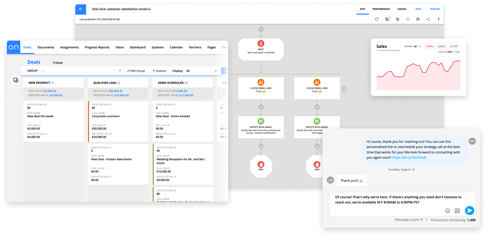
Task: Click the PUBLISH button
Action: click(x=435, y=9)
